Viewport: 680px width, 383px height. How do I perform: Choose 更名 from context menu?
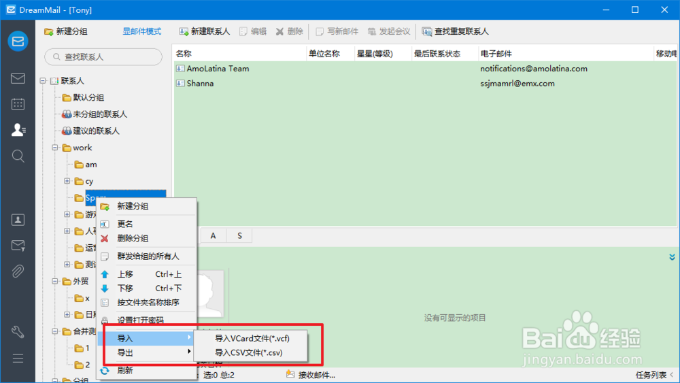click(147, 224)
